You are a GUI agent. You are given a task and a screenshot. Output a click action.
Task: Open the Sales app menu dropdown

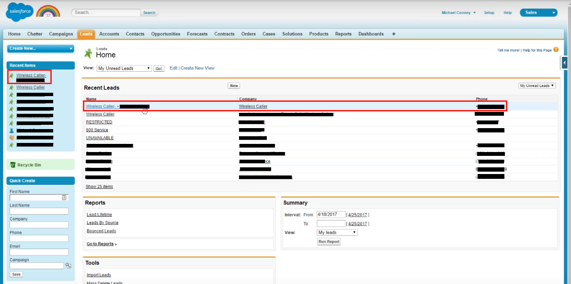(538, 12)
